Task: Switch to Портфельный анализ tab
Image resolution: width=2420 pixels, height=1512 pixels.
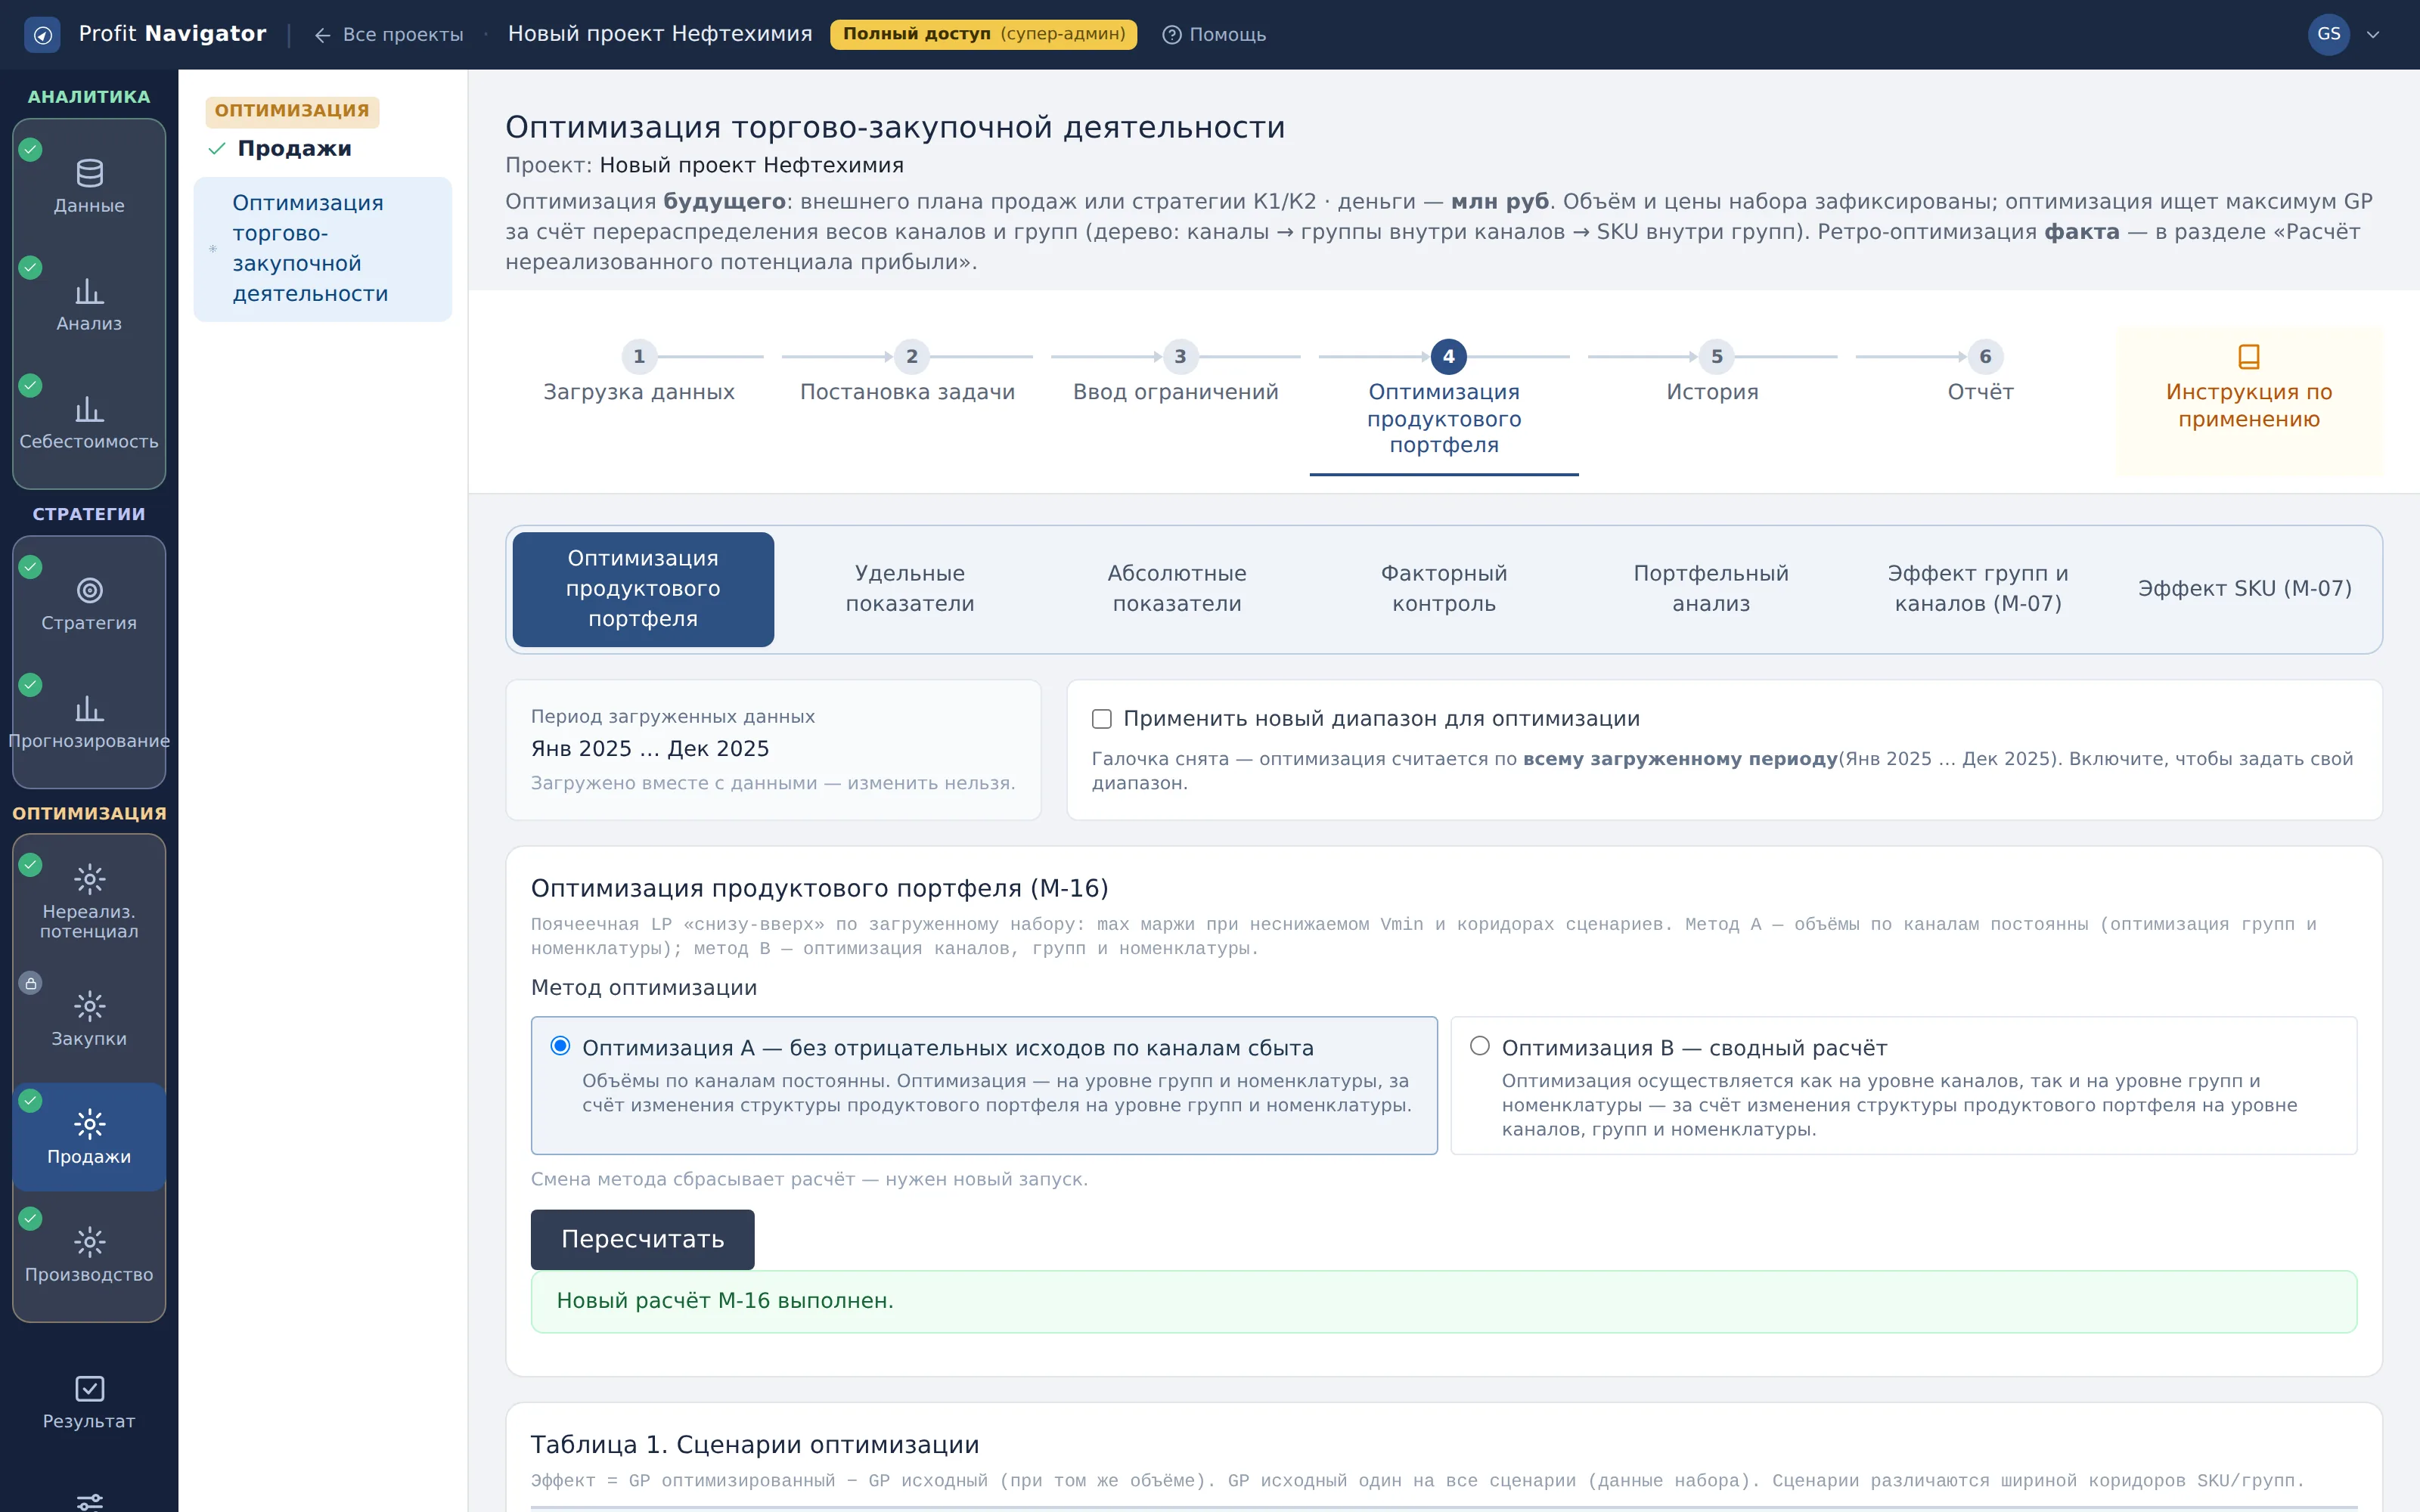Action: pos(1711,589)
